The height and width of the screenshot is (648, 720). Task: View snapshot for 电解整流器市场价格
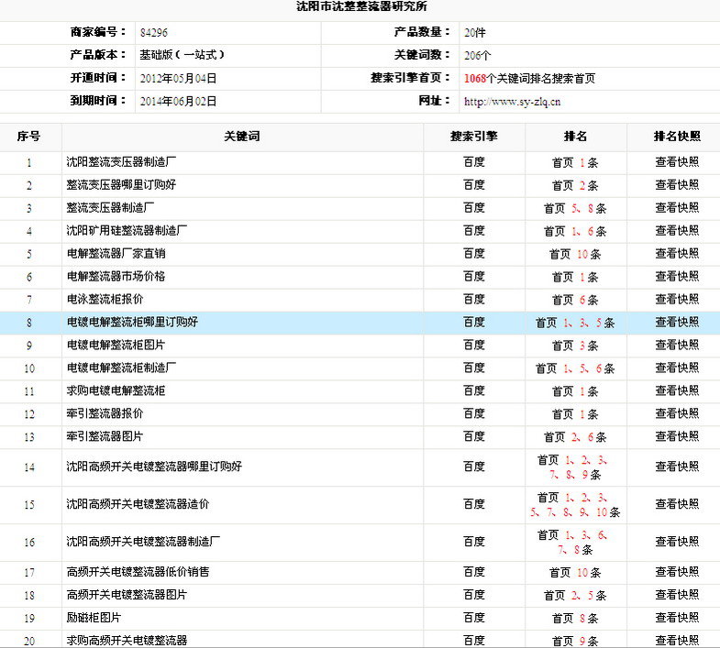click(677, 277)
